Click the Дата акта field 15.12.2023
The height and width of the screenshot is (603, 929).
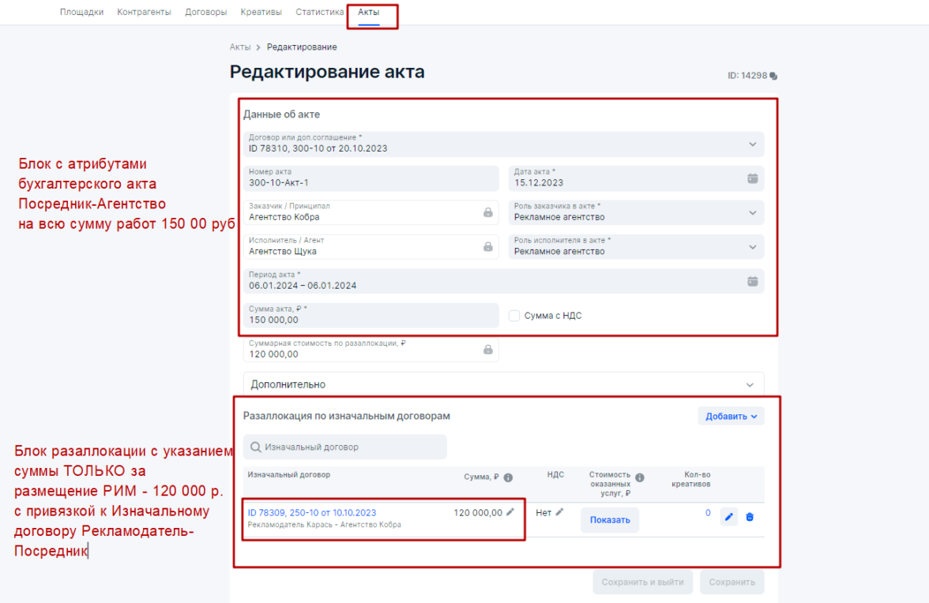[x=637, y=178]
